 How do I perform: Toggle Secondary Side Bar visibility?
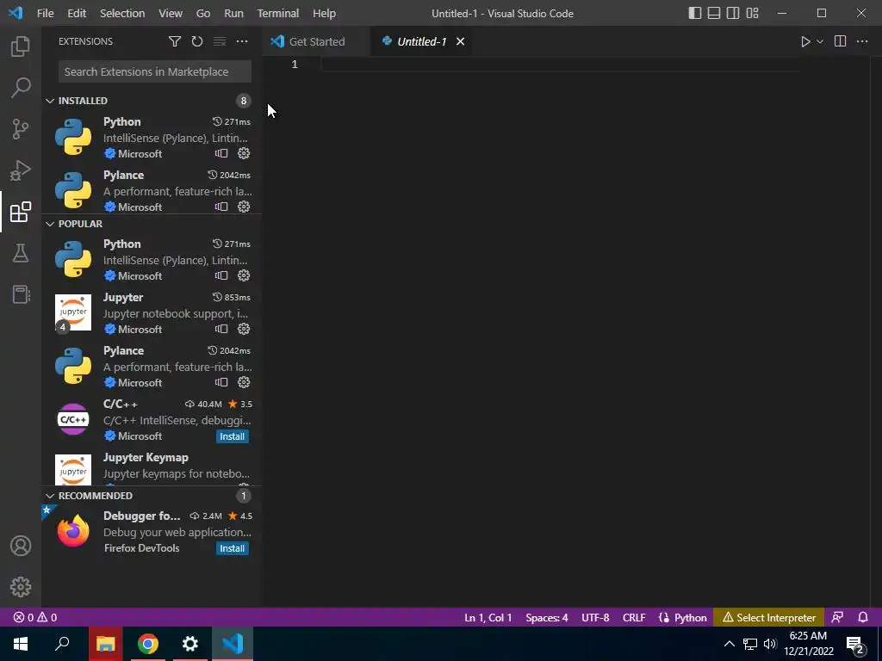point(733,13)
